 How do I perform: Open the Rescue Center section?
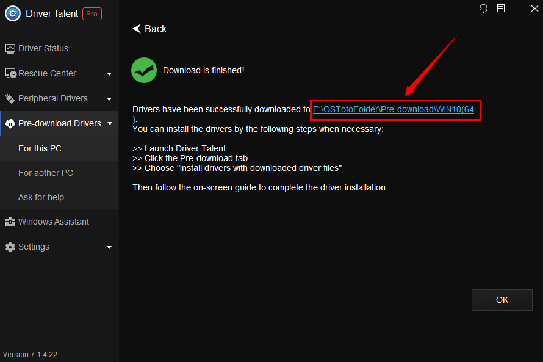click(59, 73)
